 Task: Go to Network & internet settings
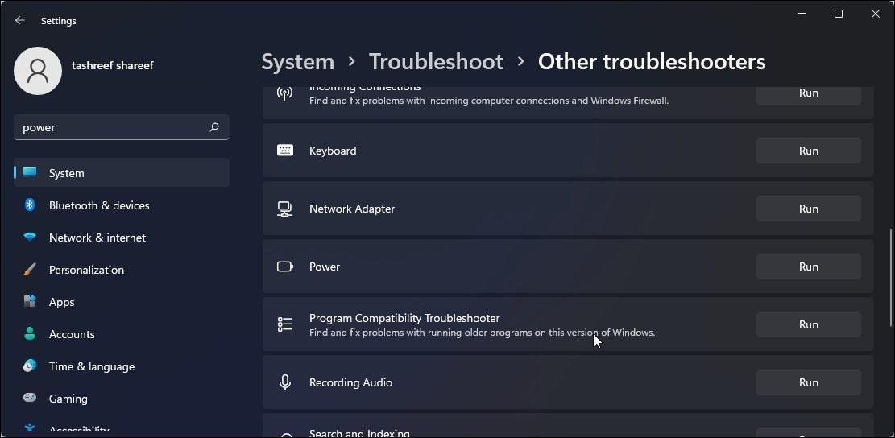pos(122,238)
